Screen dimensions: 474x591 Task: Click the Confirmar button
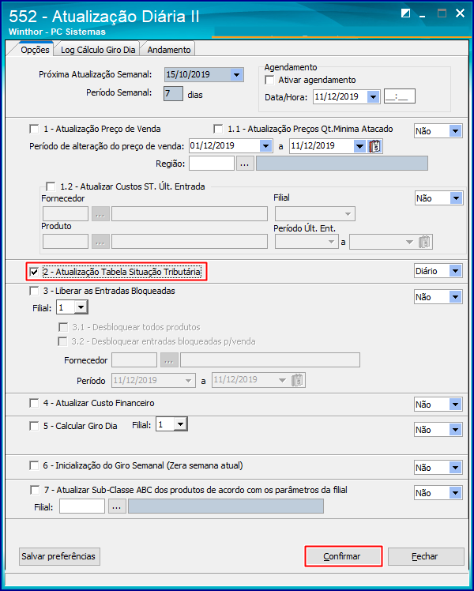point(343,556)
